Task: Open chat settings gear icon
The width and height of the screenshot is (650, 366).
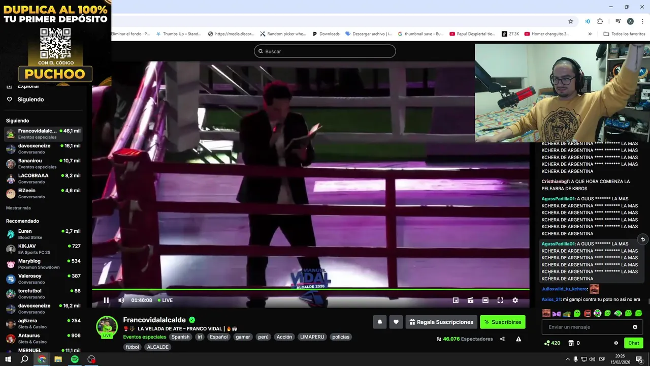Action: coord(616,343)
